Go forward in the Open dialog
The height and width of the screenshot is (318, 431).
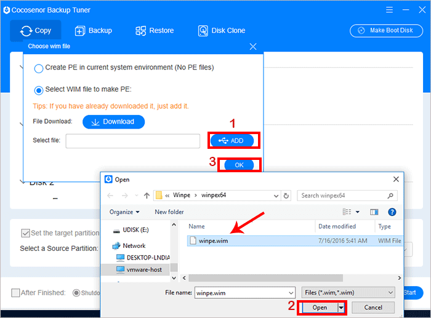point(124,196)
